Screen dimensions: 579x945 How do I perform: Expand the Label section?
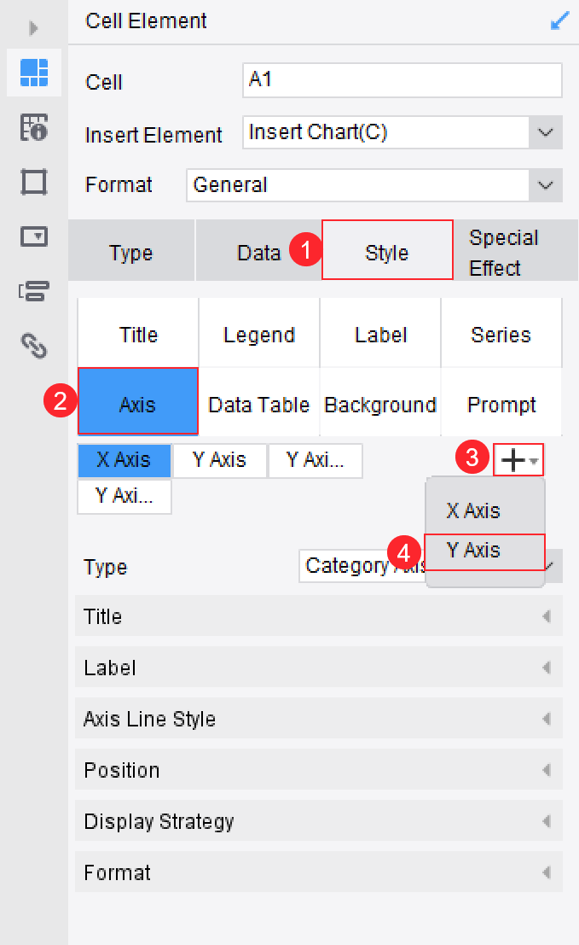(x=319, y=668)
